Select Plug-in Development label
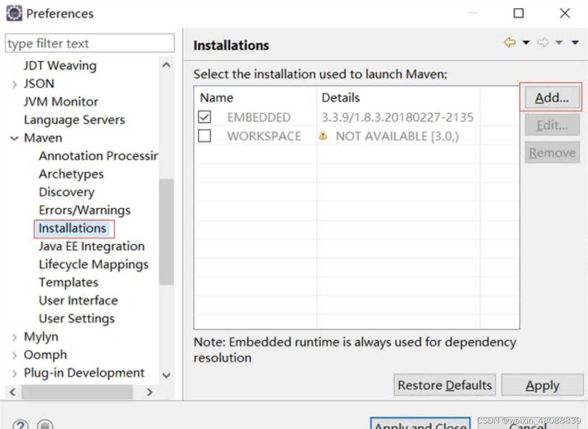Image resolution: width=588 pixels, height=429 pixels. pyautogui.click(x=84, y=373)
